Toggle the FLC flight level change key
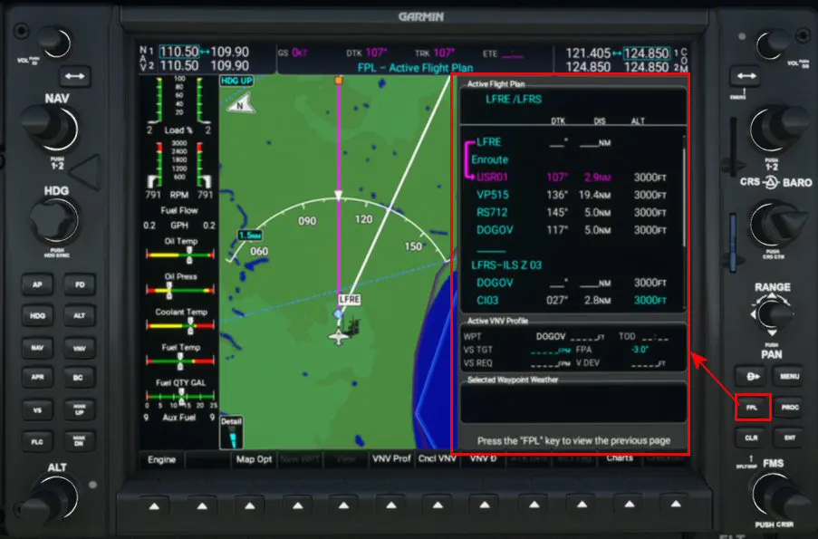Screen dimensions: 818x539 coord(37,441)
